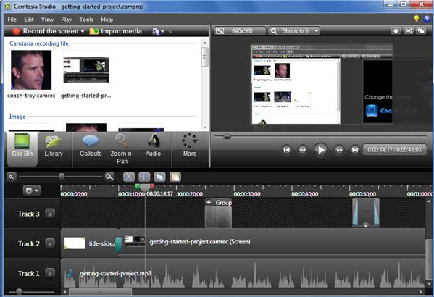434x297 pixels.
Task: Open the produce and share dropdown icon
Action: [x=159, y=31]
